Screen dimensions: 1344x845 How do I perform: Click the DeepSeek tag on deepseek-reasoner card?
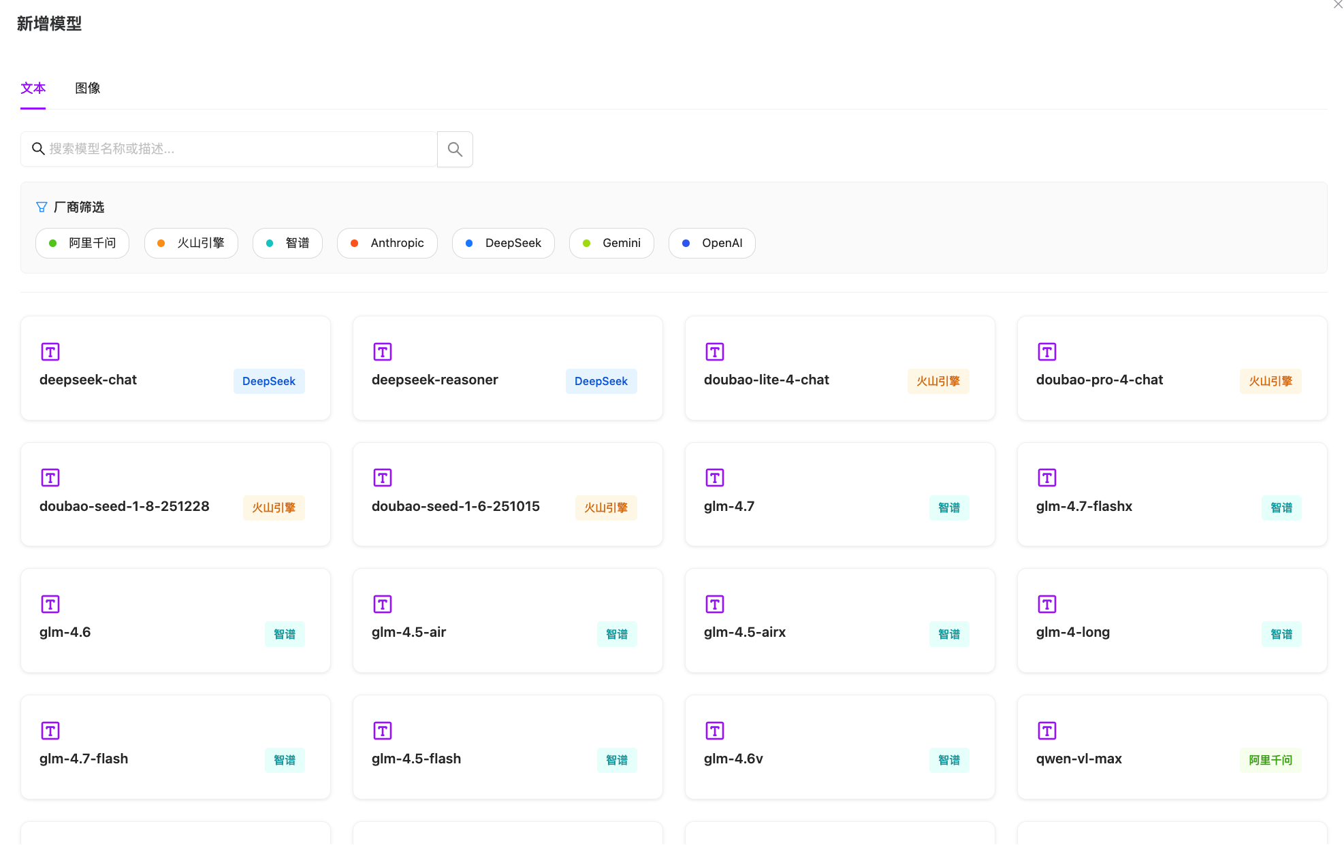(601, 381)
